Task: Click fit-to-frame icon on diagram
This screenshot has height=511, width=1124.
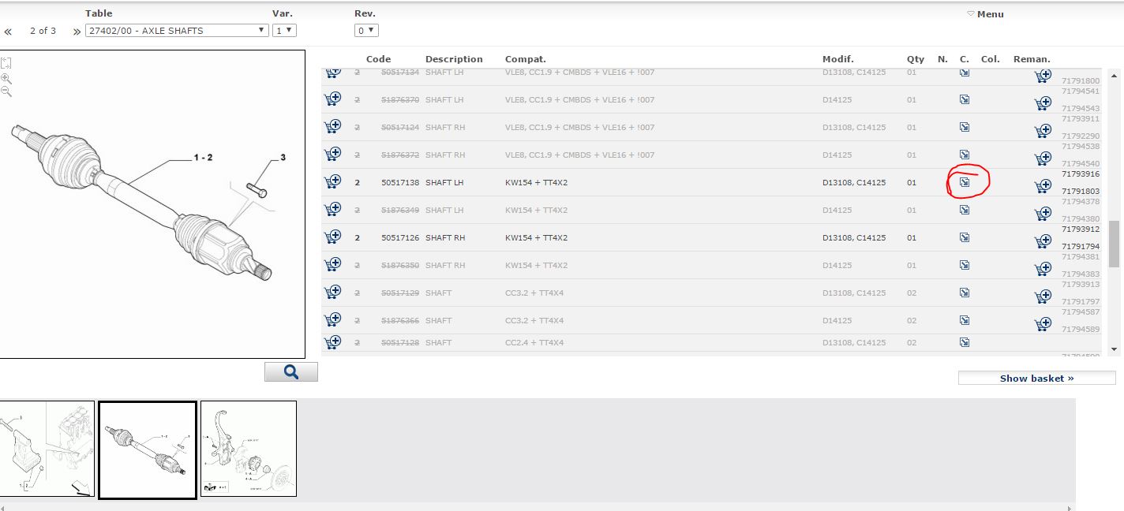Action: pyautogui.click(x=6, y=63)
